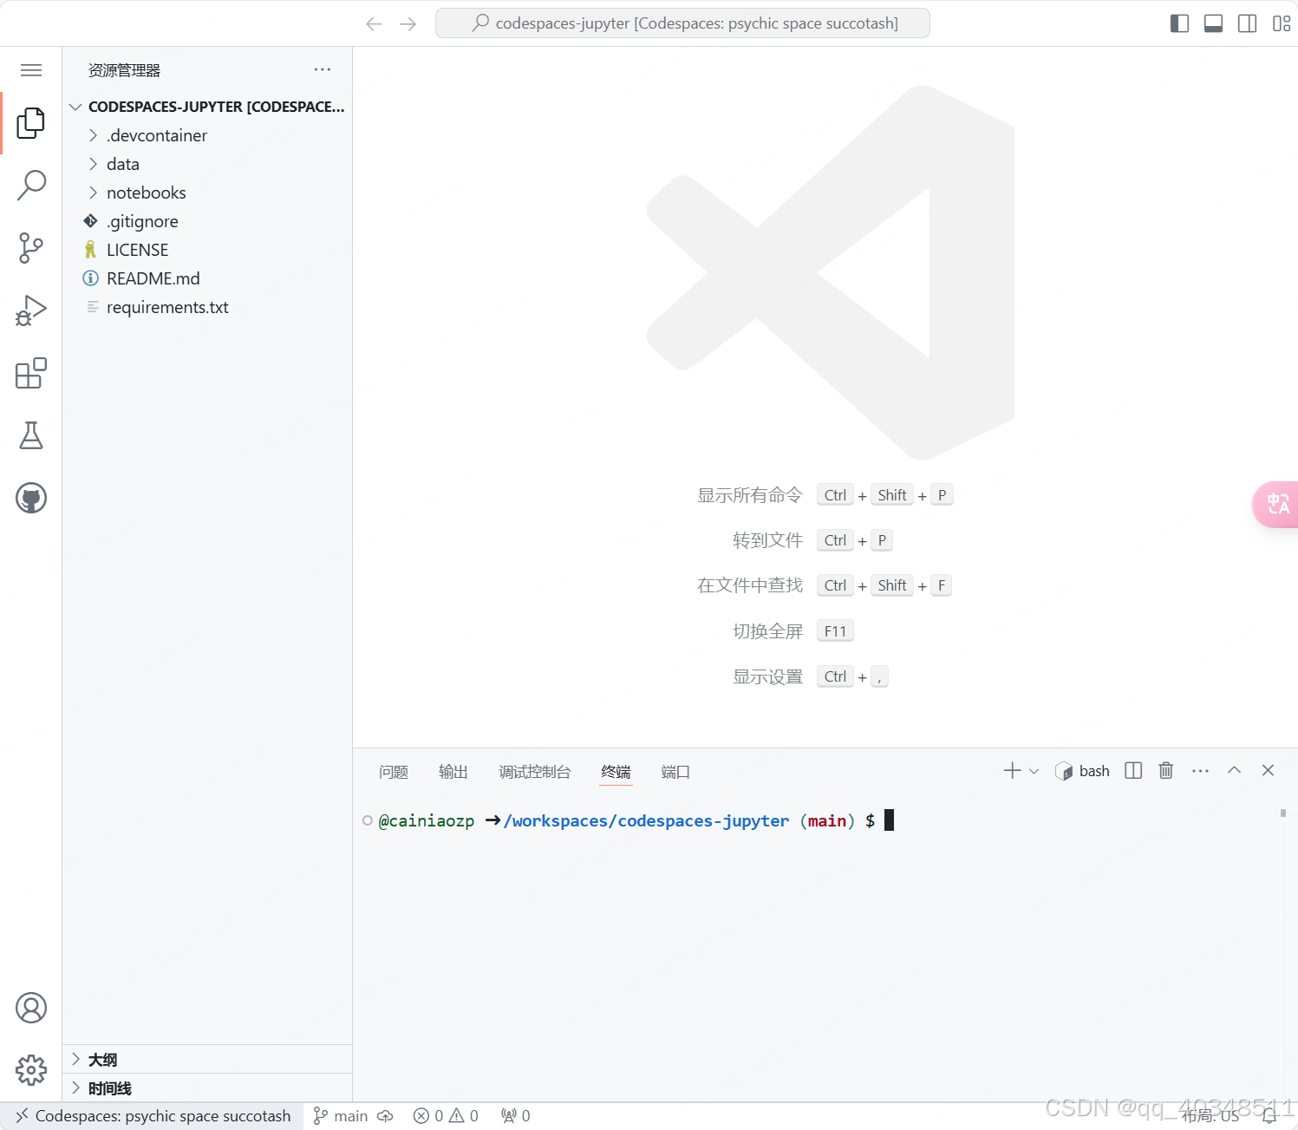Open the Accounts icon
Image resolution: width=1298 pixels, height=1130 pixels.
tap(31, 1008)
